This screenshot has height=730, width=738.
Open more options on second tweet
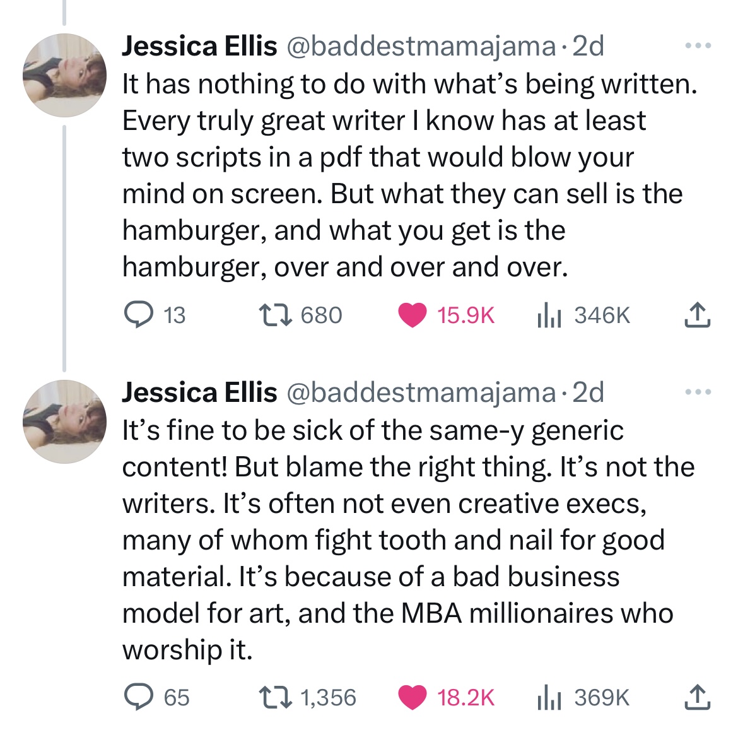[698, 392]
